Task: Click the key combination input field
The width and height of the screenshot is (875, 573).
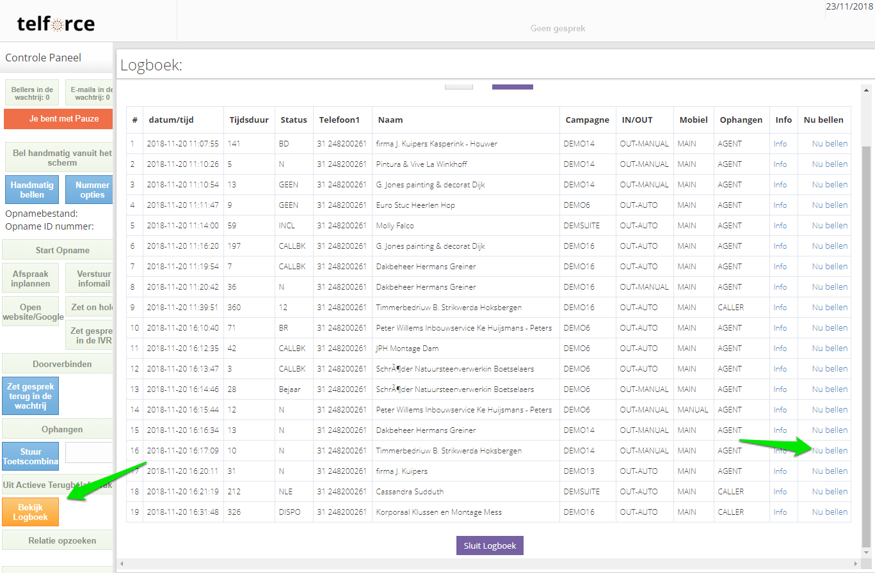Action: [89, 452]
